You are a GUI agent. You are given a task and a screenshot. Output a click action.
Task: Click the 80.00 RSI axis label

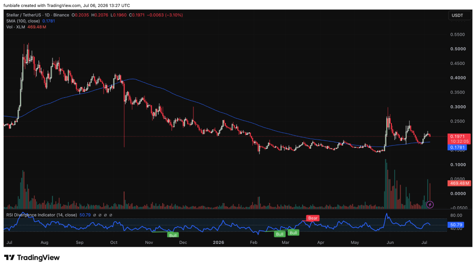(x=456, y=216)
